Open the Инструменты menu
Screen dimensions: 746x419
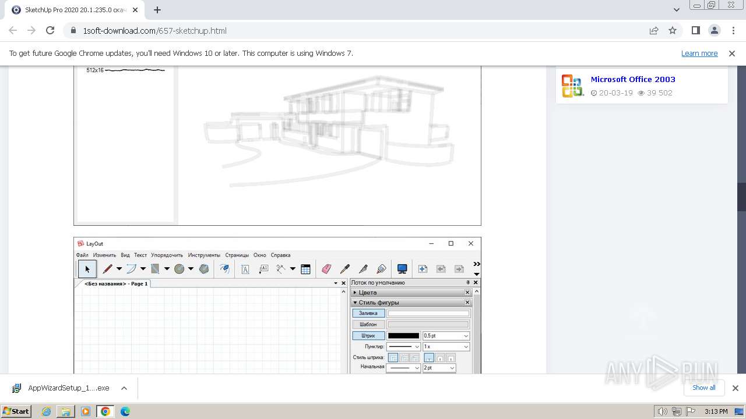pos(204,255)
